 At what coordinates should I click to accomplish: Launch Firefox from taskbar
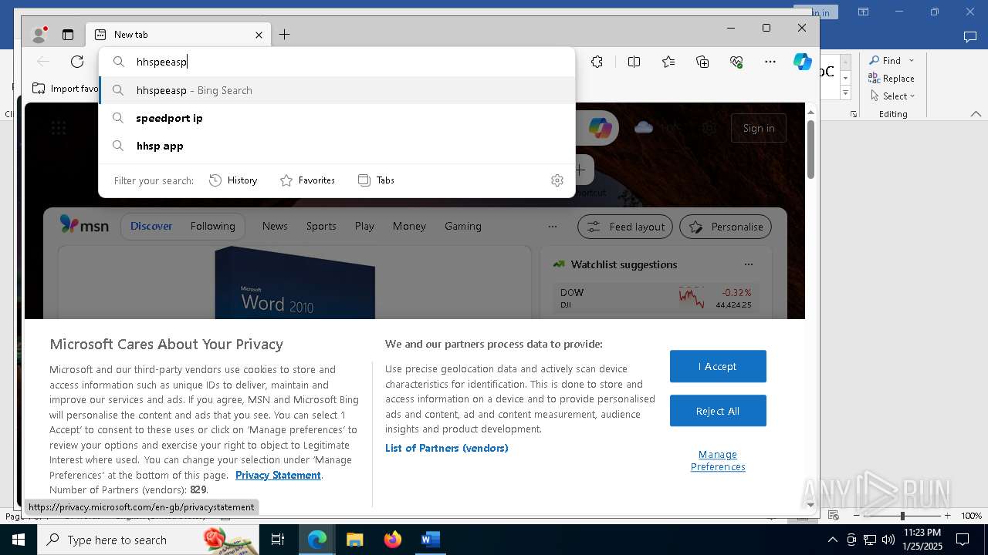tap(393, 540)
